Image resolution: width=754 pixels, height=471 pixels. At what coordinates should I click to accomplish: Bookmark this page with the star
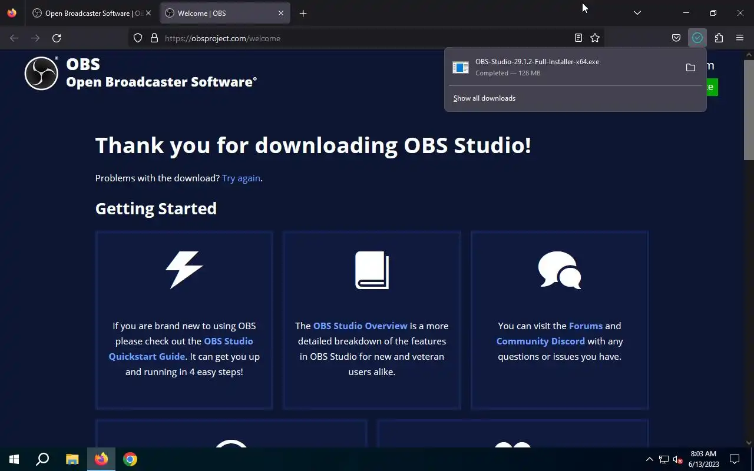(x=595, y=38)
